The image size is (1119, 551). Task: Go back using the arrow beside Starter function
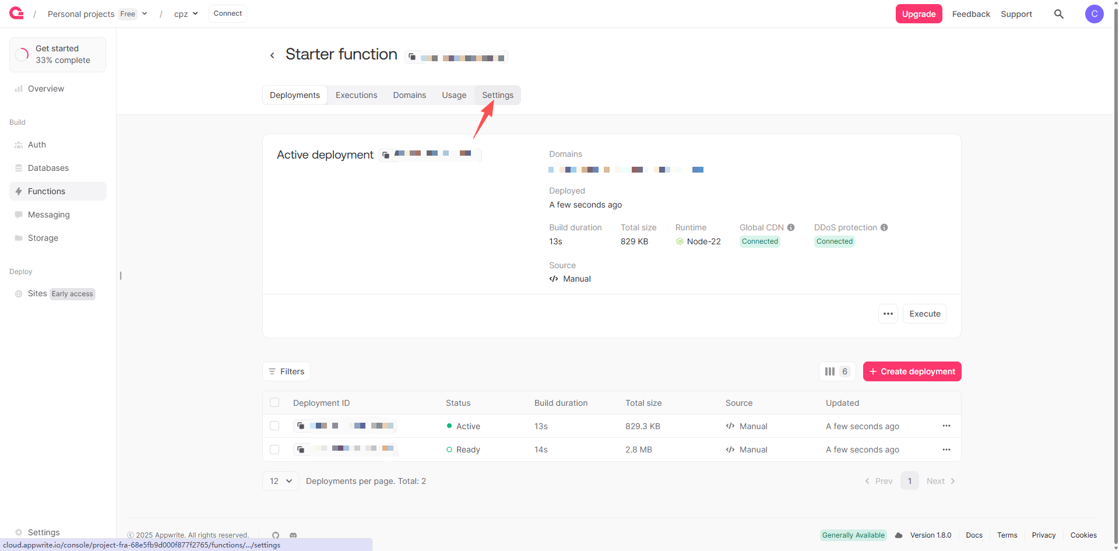pyautogui.click(x=272, y=55)
